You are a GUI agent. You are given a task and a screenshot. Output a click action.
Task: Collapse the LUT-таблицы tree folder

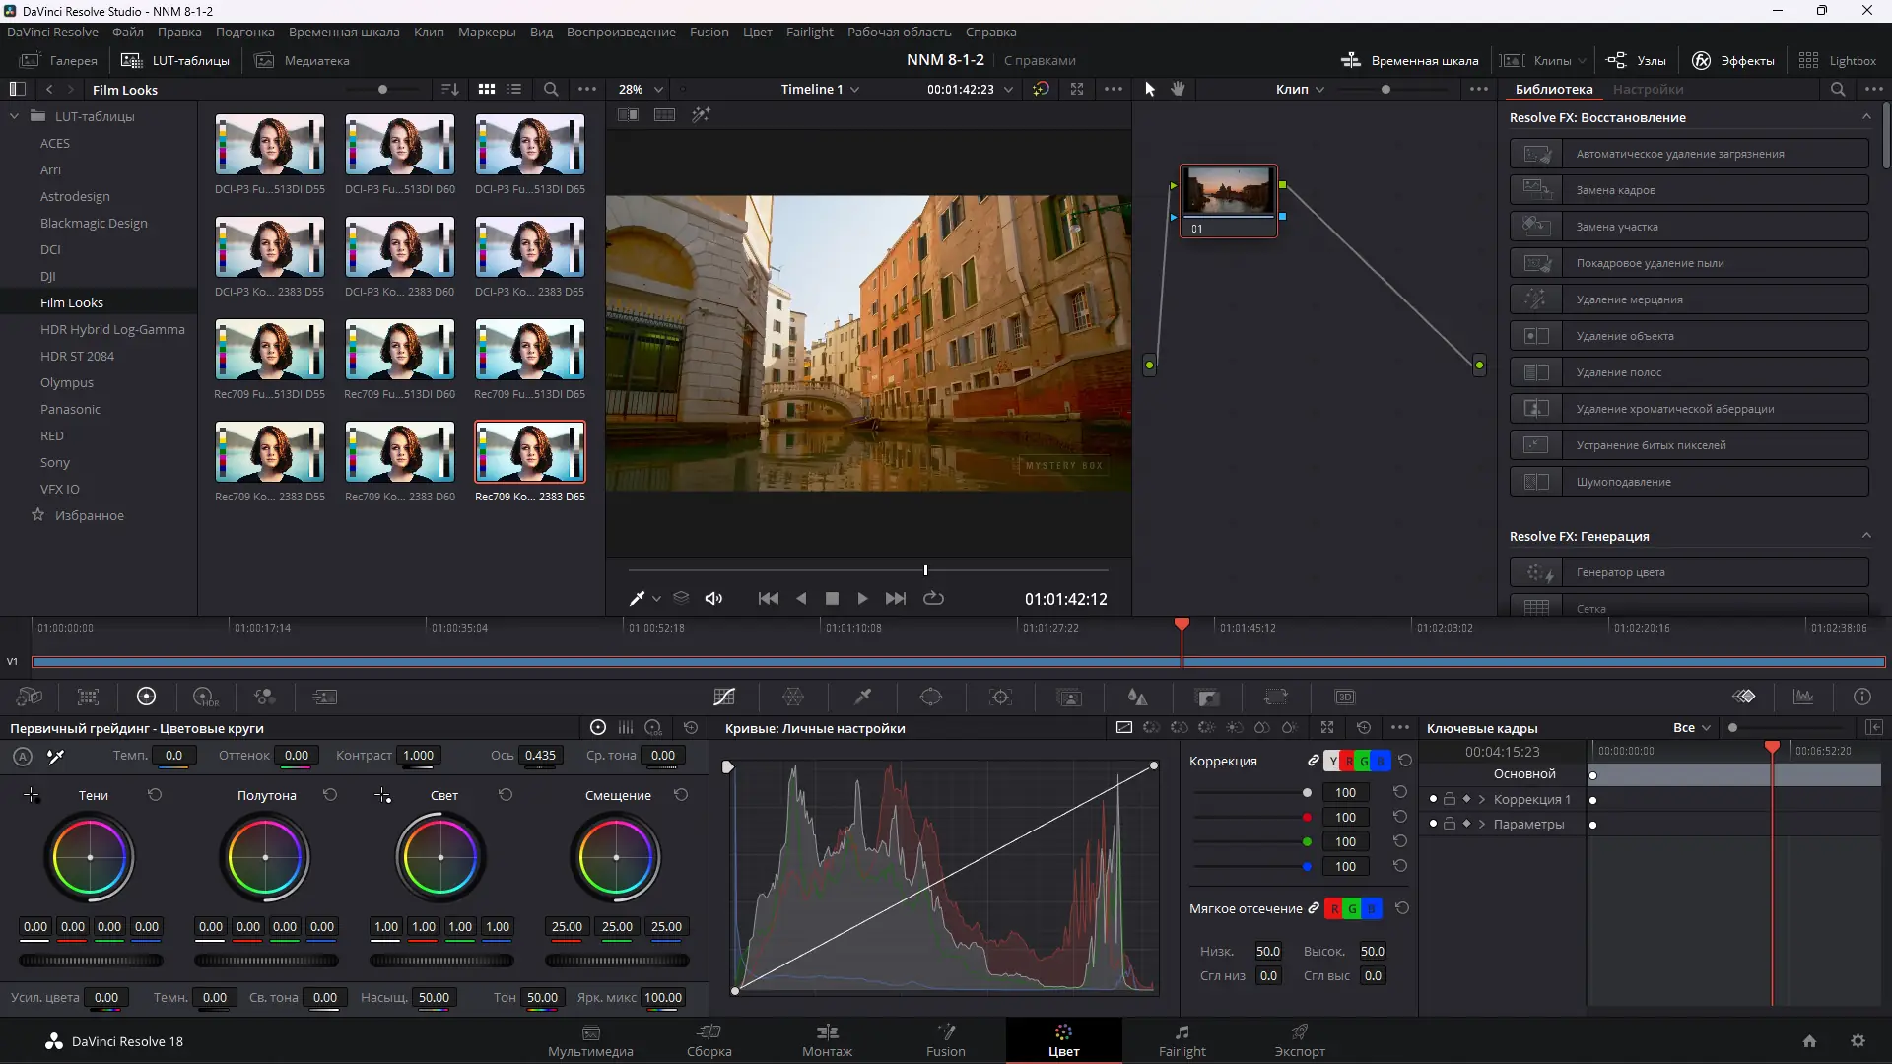point(15,116)
